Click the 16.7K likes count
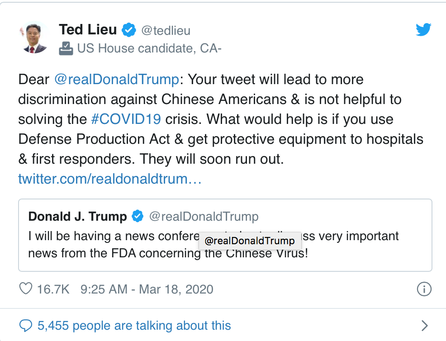 pyautogui.click(x=53, y=289)
